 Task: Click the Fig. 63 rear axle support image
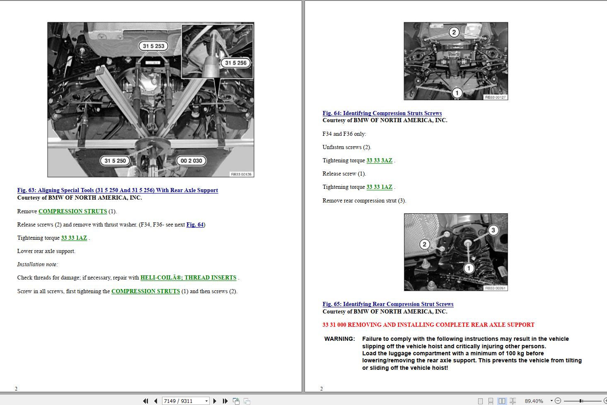(x=151, y=100)
